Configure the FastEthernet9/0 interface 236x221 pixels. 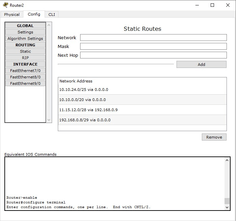tap(25, 83)
